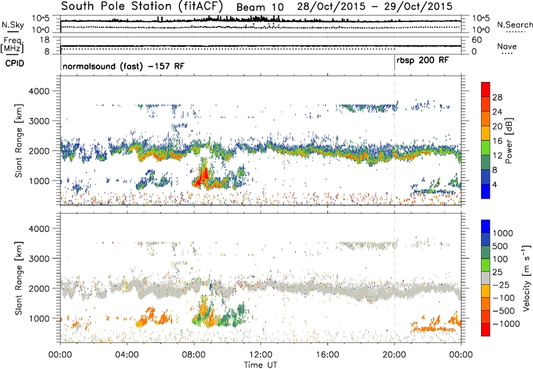
Task: Click the date range 28/Oct/2015 - 29/Oct/2015
Action: [375, 7]
